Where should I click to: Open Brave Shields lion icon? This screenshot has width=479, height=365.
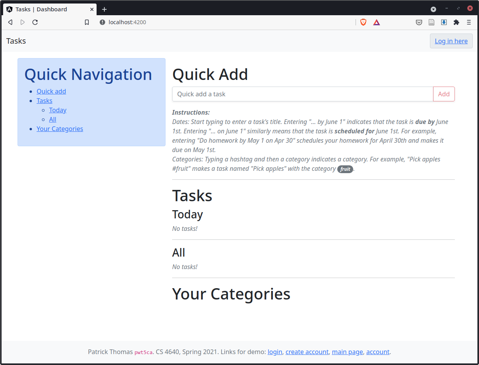click(363, 22)
